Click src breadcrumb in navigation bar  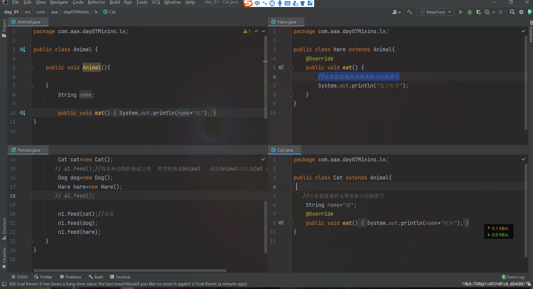point(28,12)
